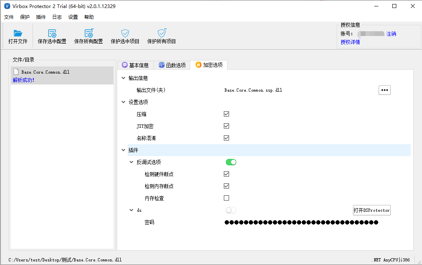
Task: Open the 文件 menu
Action: tap(9, 17)
